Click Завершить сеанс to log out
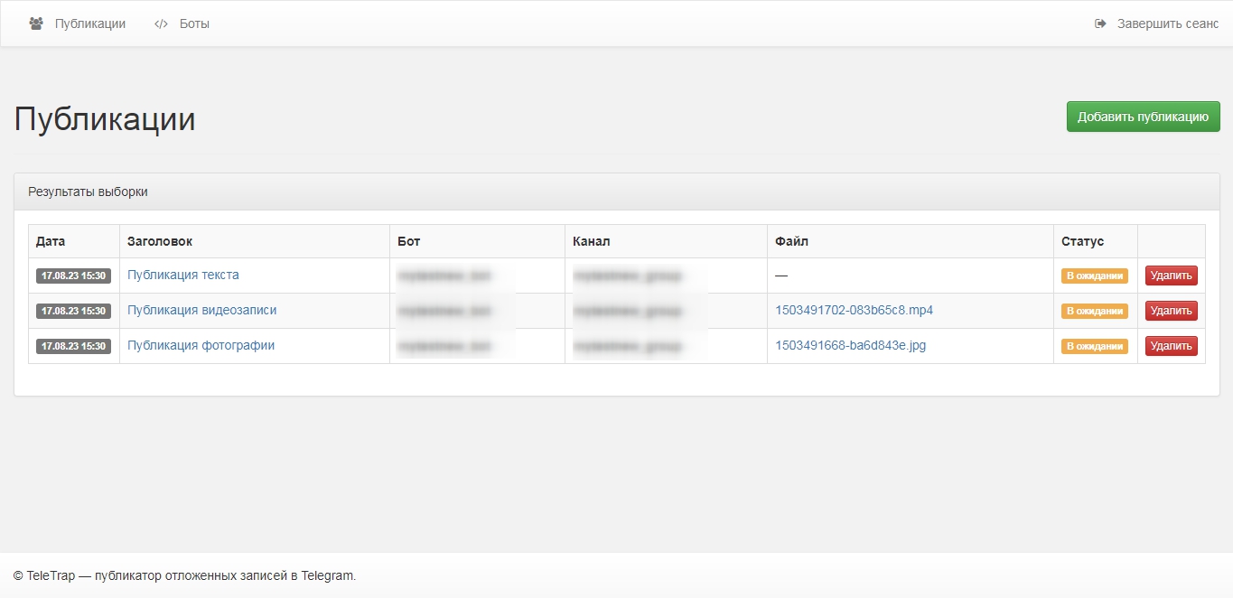1233x598 pixels. [x=1167, y=23]
